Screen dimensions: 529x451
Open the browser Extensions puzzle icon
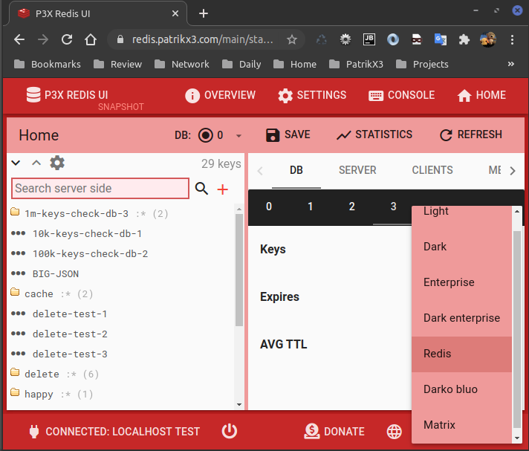click(464, 40)
